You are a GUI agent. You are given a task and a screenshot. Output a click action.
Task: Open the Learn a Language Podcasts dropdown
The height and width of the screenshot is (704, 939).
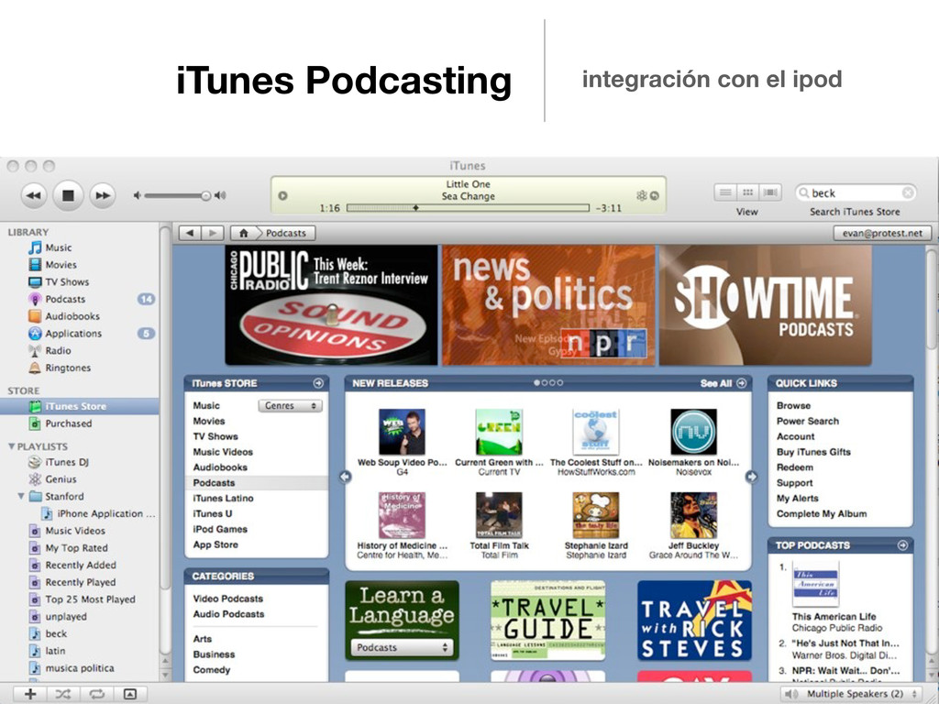402,647
